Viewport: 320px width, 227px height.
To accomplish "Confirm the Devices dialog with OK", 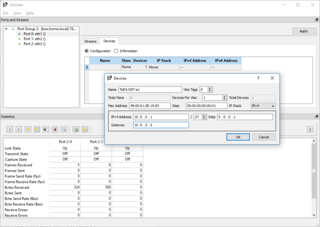I will point(238,137).
